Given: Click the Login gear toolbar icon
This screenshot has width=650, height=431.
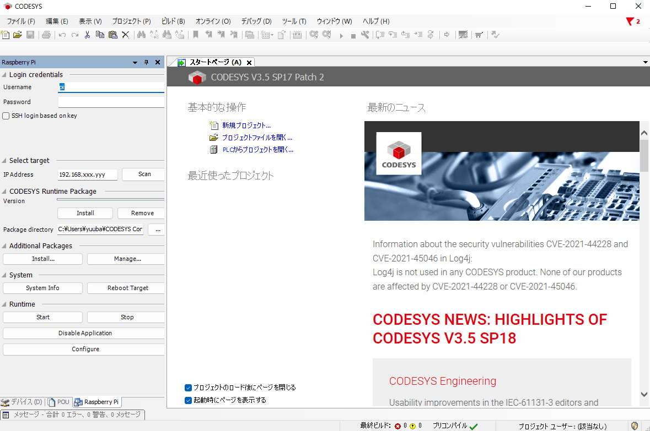Looking at the screenshot, I should [x=314, y=35].
